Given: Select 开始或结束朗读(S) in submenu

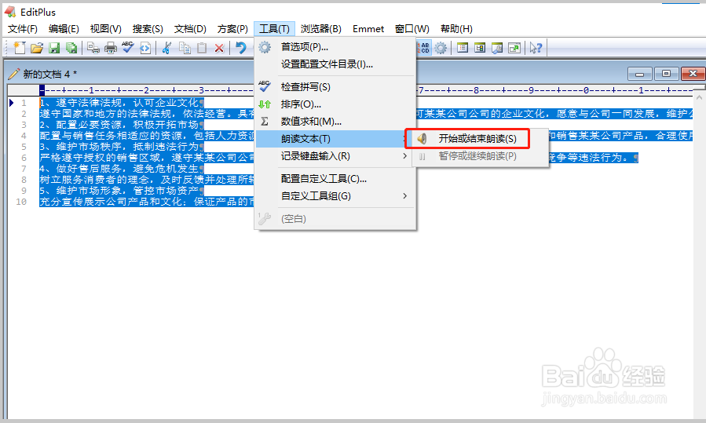Looking at the screenshot, I should pos(480,139).
